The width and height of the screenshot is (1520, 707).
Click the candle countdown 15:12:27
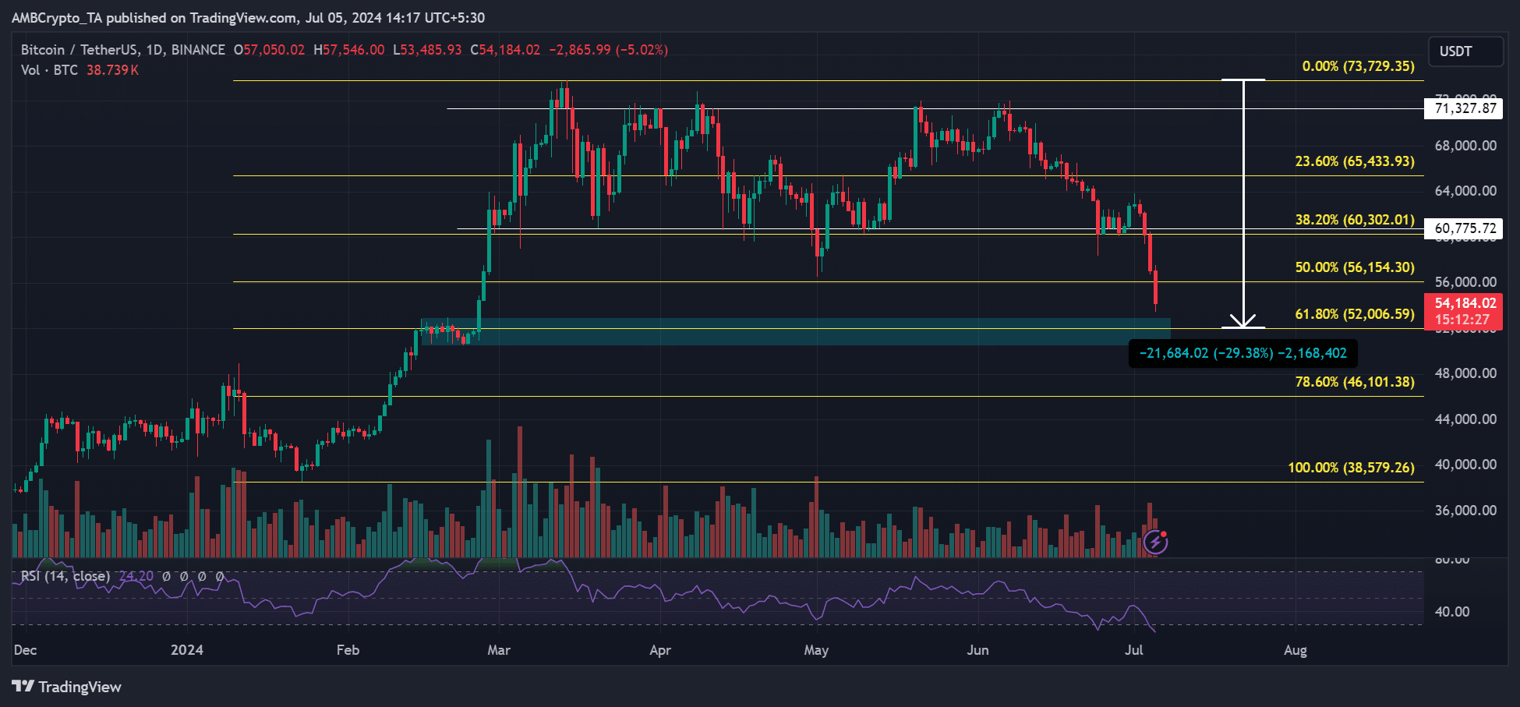pyautogui.click(x=1462, y=320)
